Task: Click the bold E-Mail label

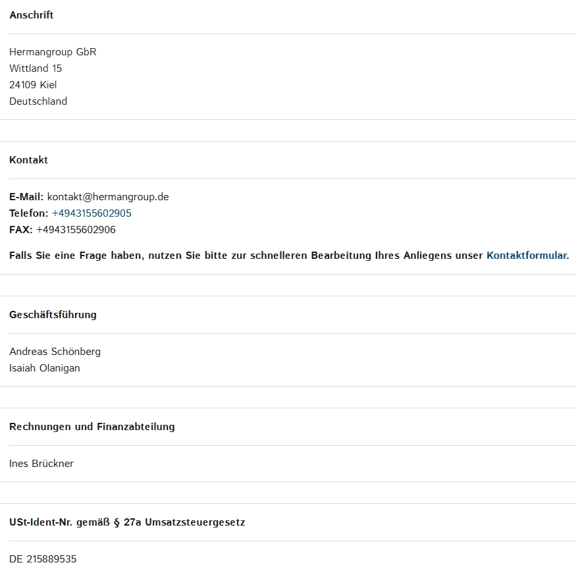Action: click(26, 197)
